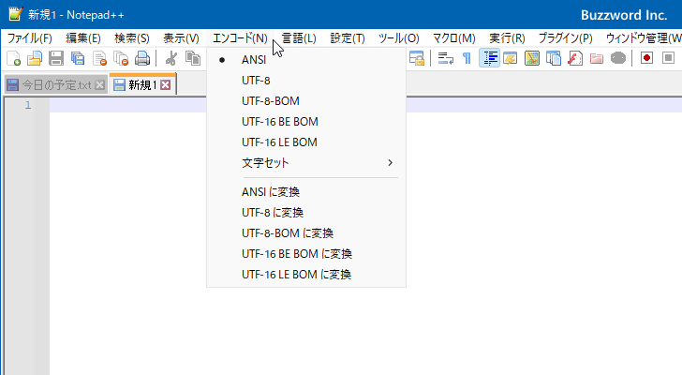Click the save-status icon on 新規1 tab
The width and height of the screenshot is (682, 375).
119,84
